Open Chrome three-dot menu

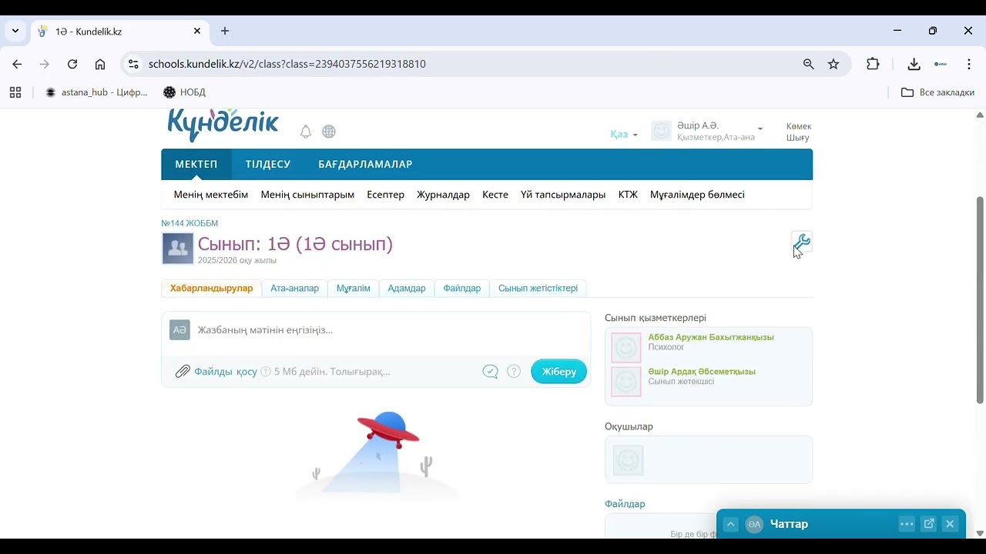point(968,64)
